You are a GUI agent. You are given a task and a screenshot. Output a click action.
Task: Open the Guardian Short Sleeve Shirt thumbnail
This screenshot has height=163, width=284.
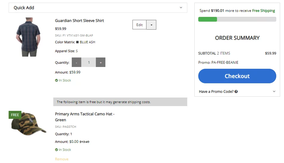point(29,37)
